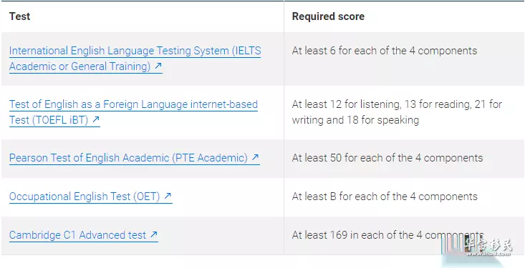Select the Test column header
The width and height of the screenshot is (525, 268).
tap(20, 16)
